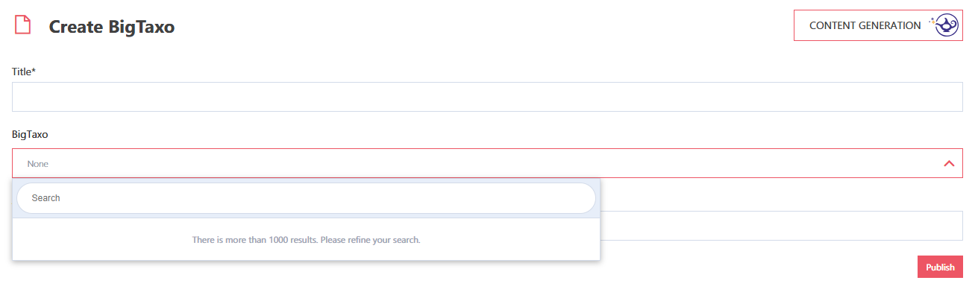The height and width of the screenshot is (298, 978).
Task: Click the Create BigTaxo page heading
Action: tap(112, 27)
